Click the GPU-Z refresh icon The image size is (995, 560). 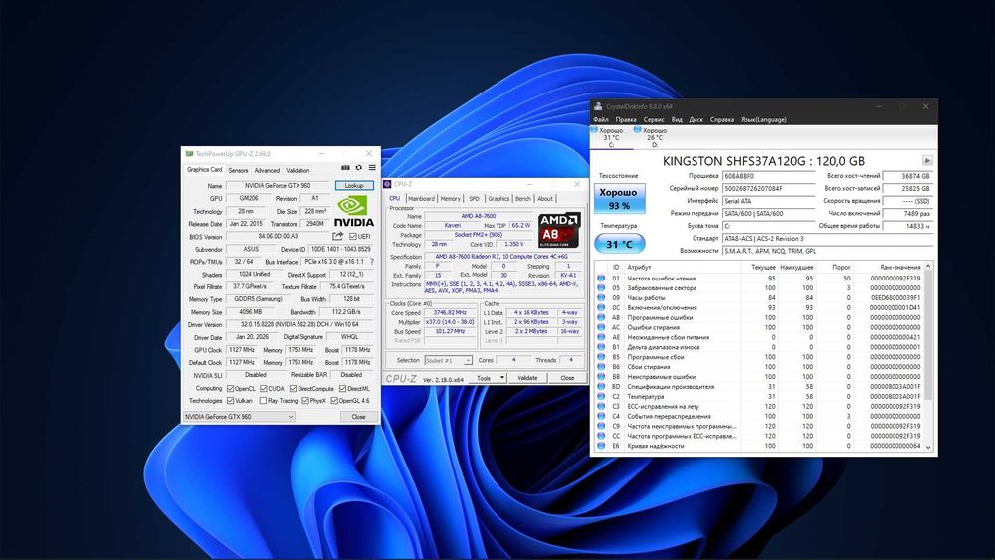pyautogui.click(x=358, y=168)
